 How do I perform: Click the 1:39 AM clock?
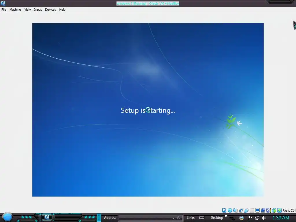[x=281, y=218]
